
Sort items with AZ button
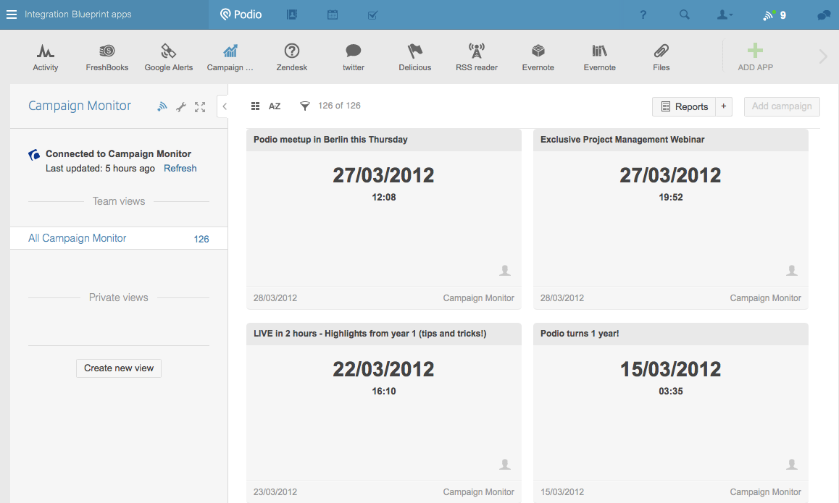tap(275, 106)
